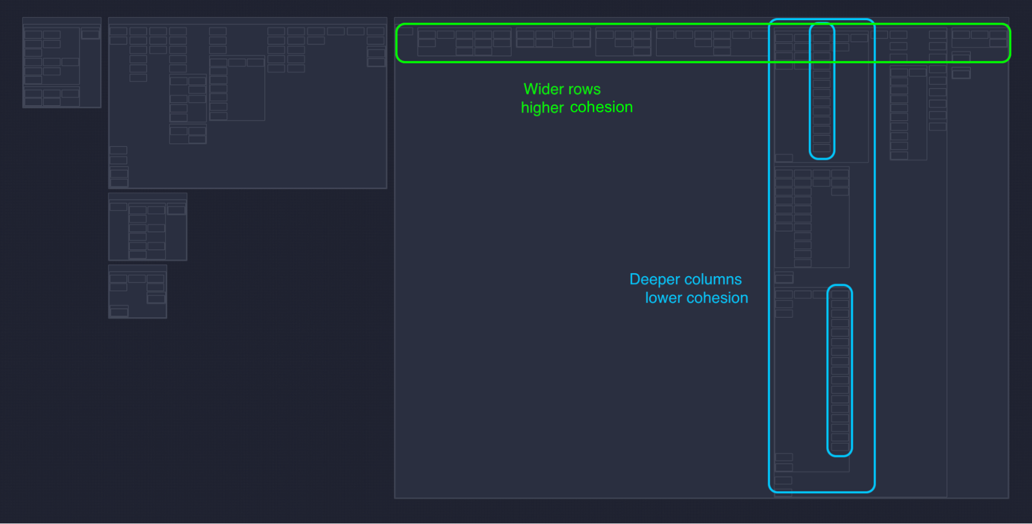Click the bottom-left box of the large left panel

pos(119,183)
